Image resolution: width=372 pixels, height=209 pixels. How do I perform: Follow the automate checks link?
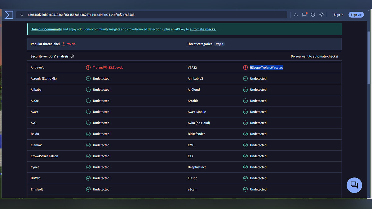tap(203, 29)
